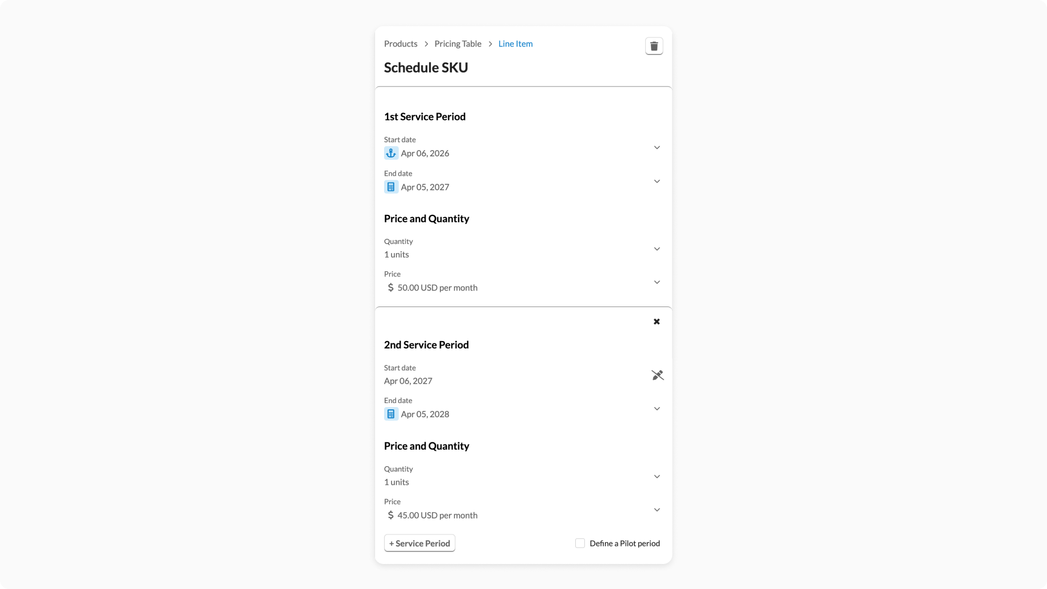Viewport: 1047px width, 589px height.
Task: Go to Products breadcrumb
Action: point(401,44)
